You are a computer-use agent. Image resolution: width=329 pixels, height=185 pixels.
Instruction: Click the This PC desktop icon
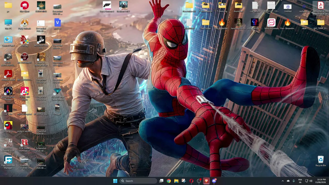tap(8, 24)
